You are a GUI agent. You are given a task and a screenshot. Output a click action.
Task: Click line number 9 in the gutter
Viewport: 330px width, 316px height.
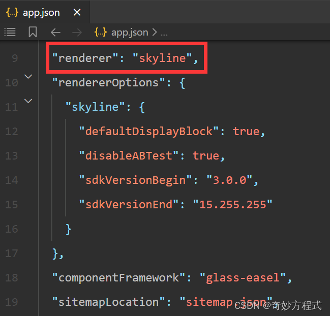click(x=15, y=58)
